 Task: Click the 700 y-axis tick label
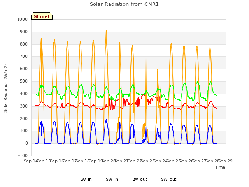(x=24, y=56)
